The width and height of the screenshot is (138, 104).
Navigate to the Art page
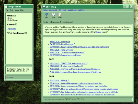60,10
